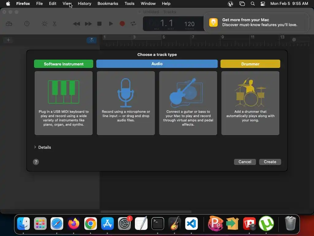Click bar 5 on the timeline ruler
This screenshot has height=236, width=314.
(x=164, y=37)
